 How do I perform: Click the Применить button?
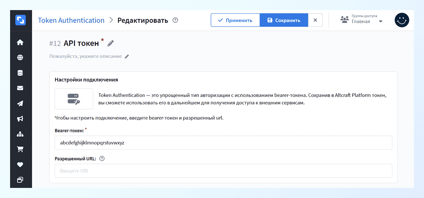pos(235,20)
